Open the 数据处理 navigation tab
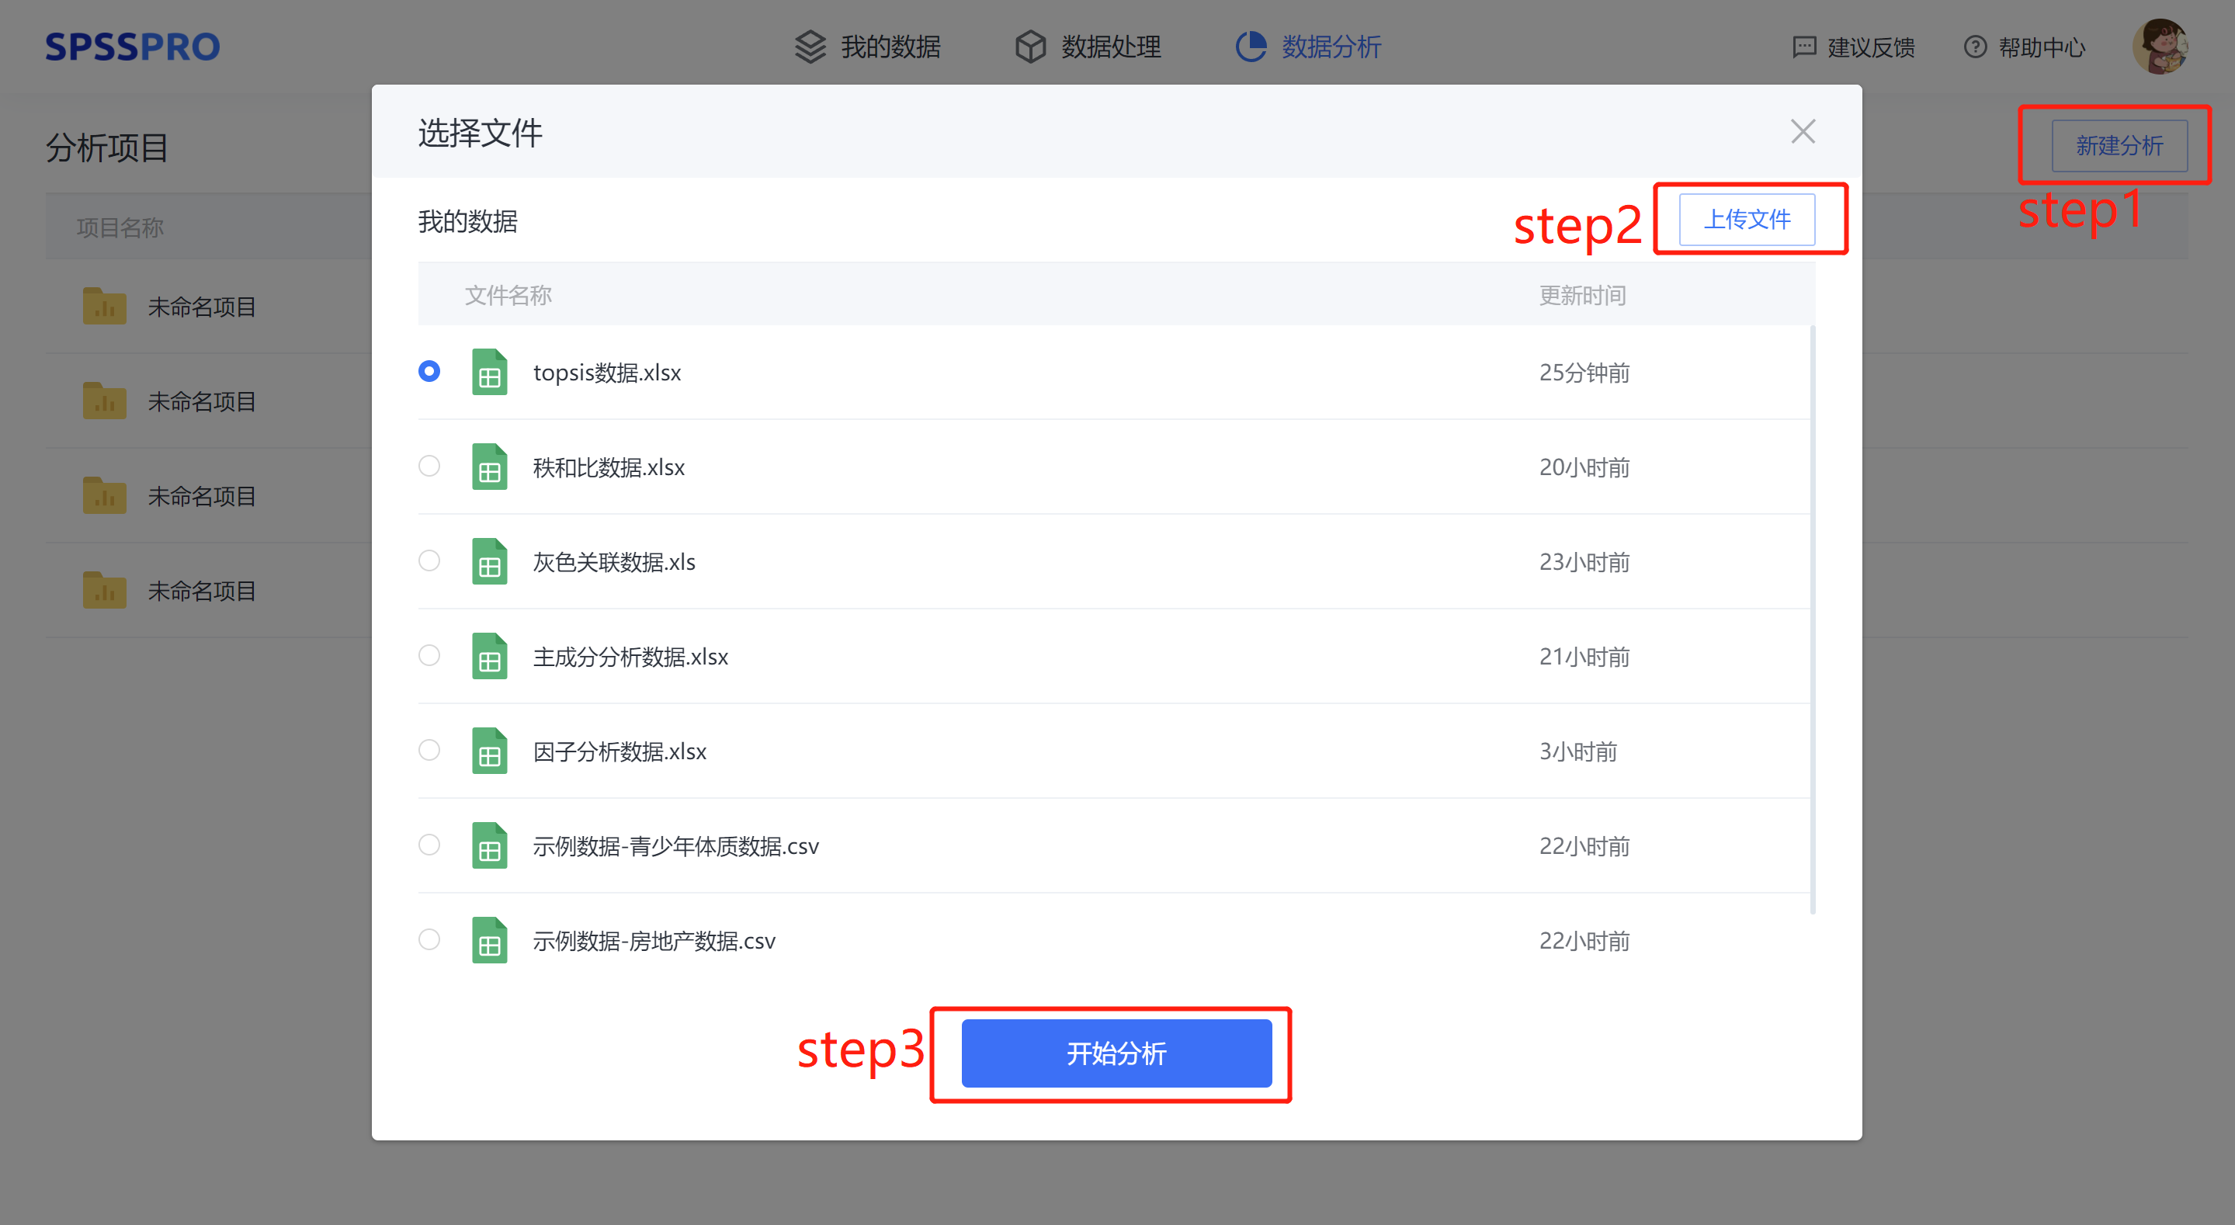The height and width of the screenshot is (1225, 2235). click(x=1089, y=47)
